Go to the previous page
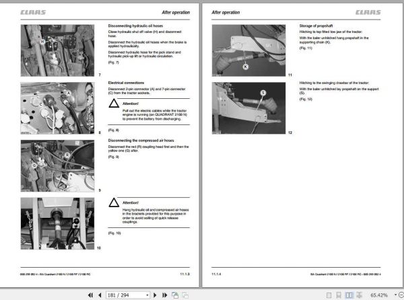 (x=100, y=295)
